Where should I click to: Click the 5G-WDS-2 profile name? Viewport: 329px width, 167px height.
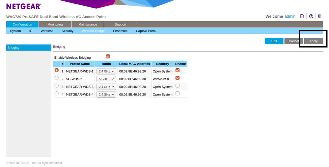coord(74,79)
